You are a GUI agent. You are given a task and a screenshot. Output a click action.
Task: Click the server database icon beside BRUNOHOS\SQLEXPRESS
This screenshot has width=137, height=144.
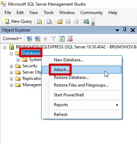12,47
